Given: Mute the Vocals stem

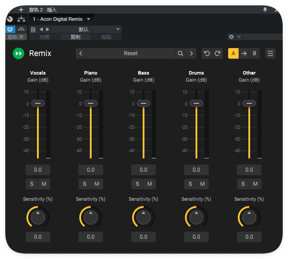Looking at the screenshot, I should (x=44, y=184).
